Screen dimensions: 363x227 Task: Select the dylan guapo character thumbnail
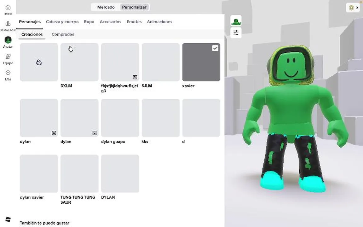click(x=120, y=118)
